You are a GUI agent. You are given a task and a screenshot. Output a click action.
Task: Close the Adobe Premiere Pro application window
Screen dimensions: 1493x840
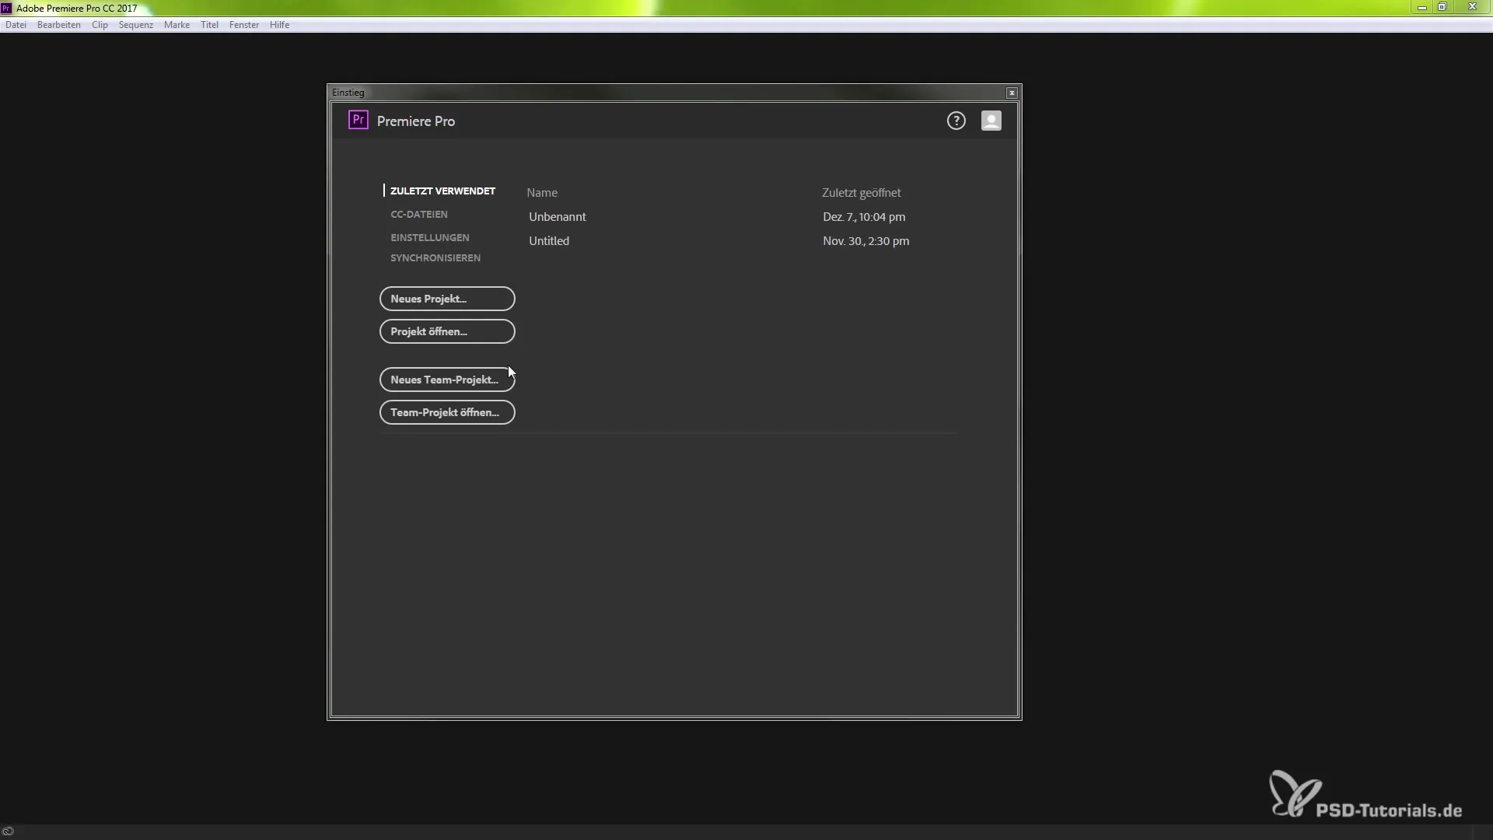(x=1472, y=7)
